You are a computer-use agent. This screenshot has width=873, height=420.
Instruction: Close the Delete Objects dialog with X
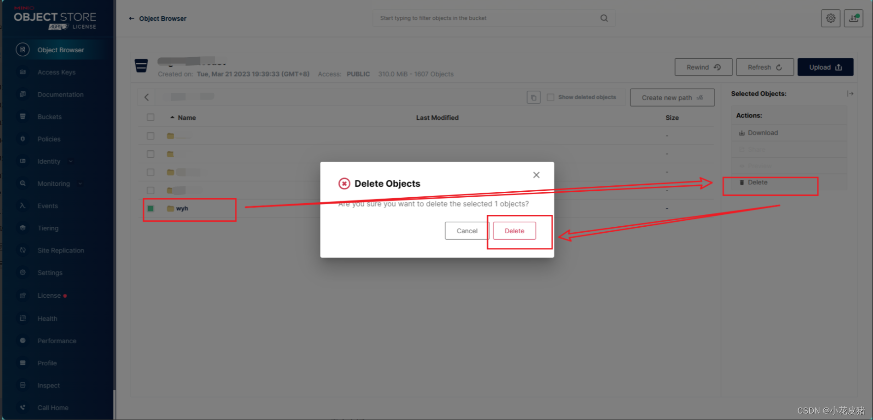[536, 175]
